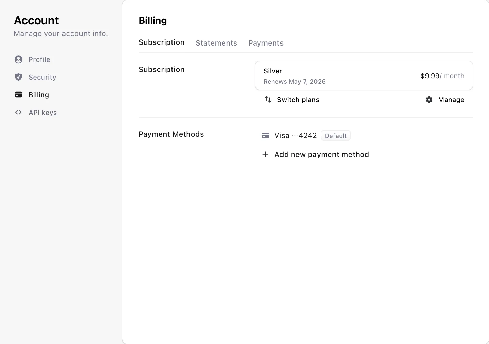489x344 pixels.
Task: Click the Switch plans arrows icon
Action: pos(268,99)
